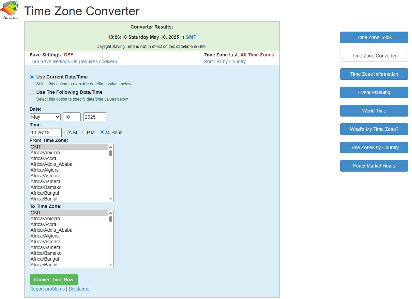Click the Convert Time Now button
This screenshot has width=412, height=299.
point(54,279)
